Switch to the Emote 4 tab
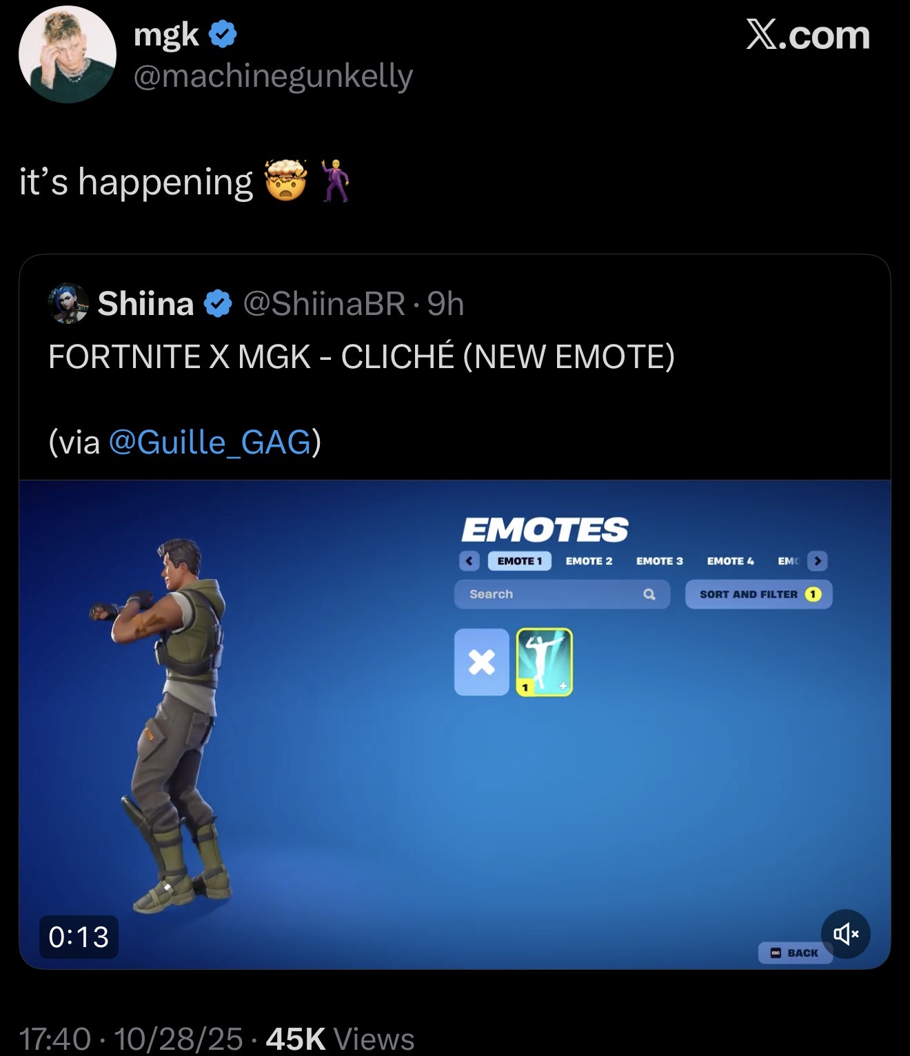Image resolution: width=910 pixels, height=1056 pixels. pos(730,561)
